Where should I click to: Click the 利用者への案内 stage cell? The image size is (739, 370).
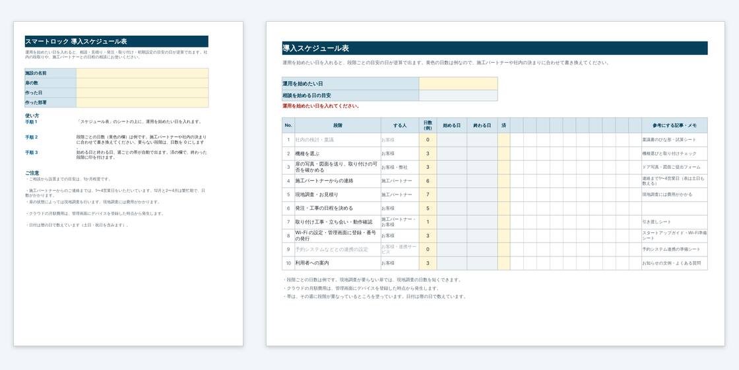click(338, 263)
